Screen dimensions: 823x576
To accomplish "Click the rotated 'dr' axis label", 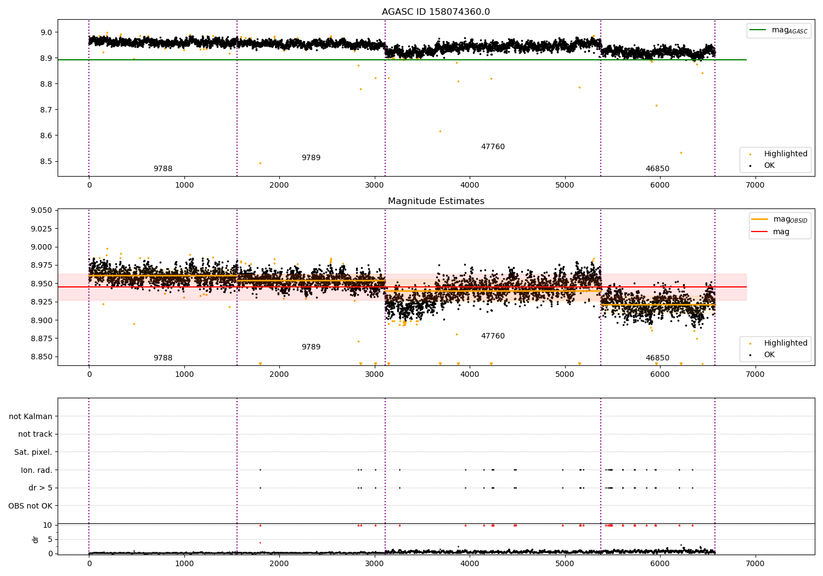I will pos(36,539).
